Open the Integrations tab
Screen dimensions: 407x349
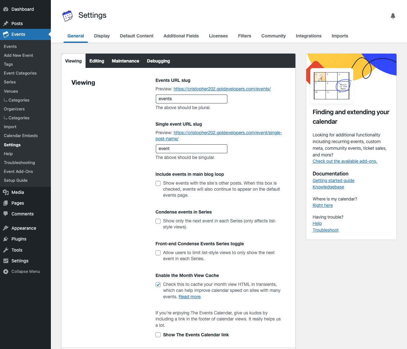[308, 36]
